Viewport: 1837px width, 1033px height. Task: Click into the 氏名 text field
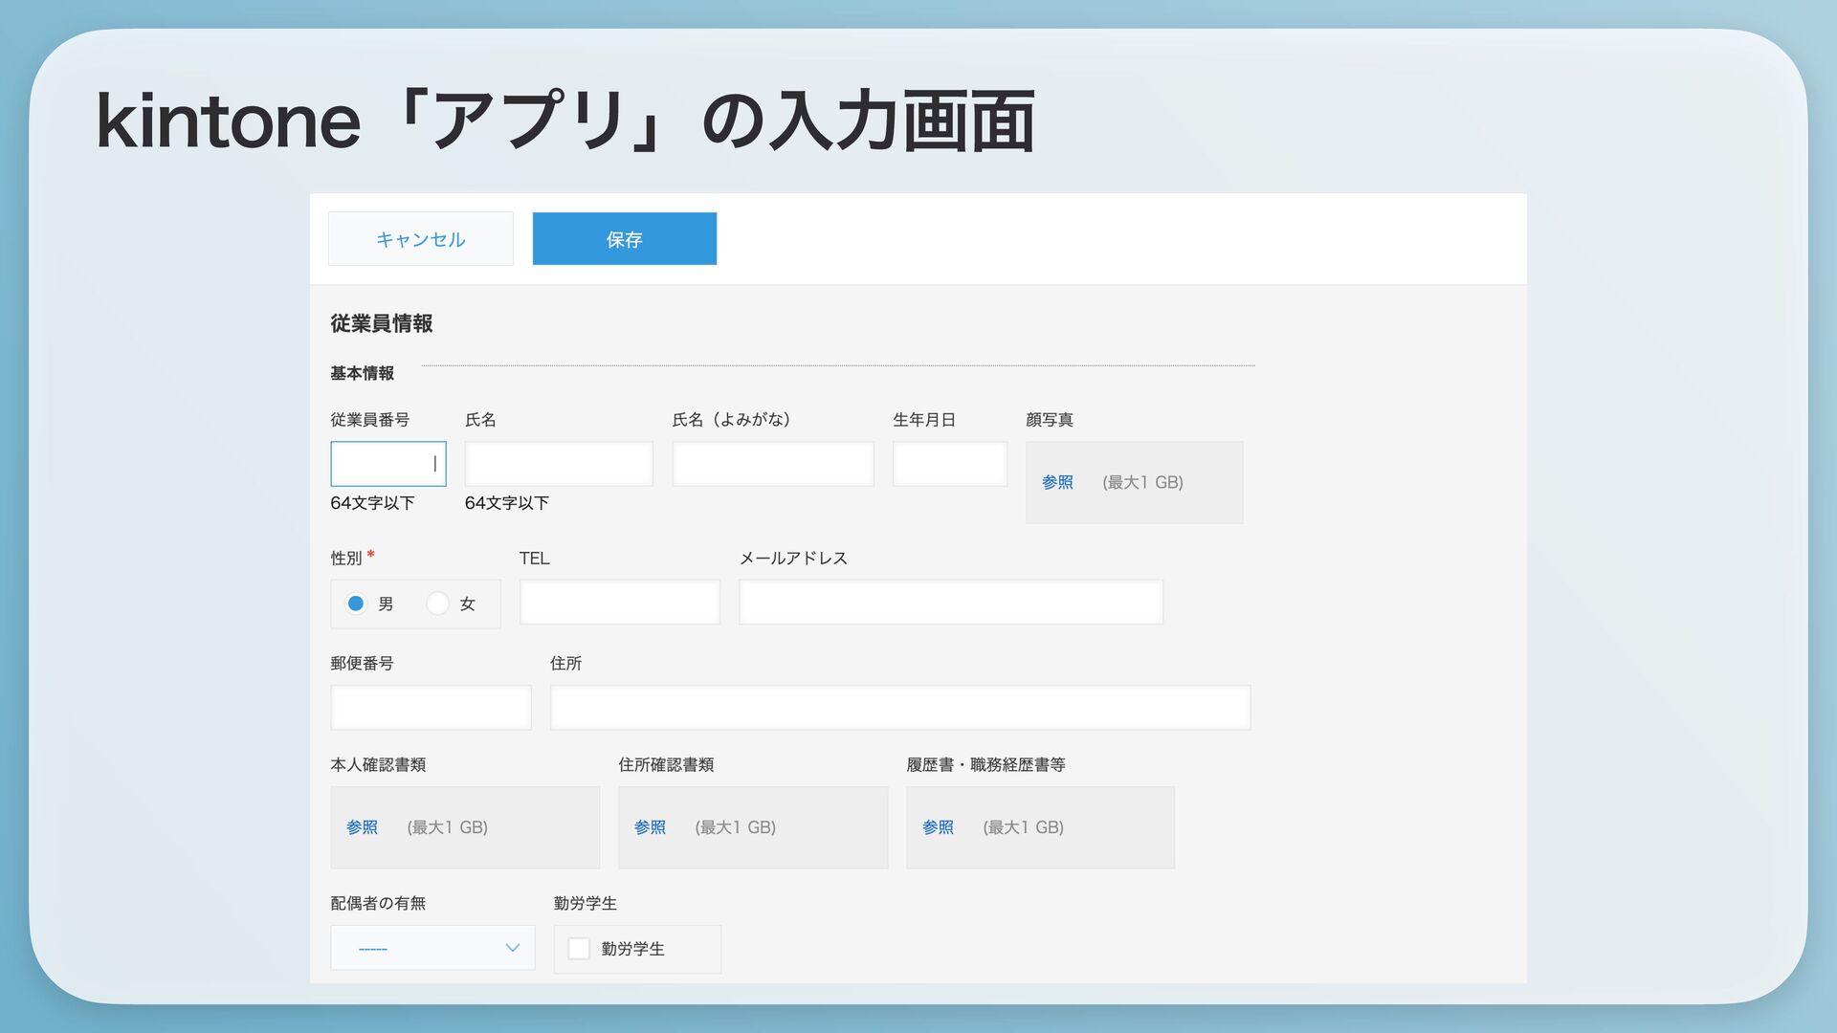[x=559, y=464]
